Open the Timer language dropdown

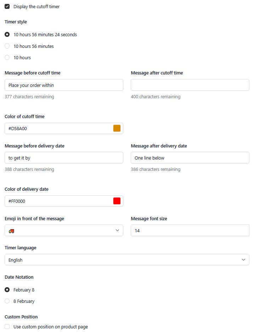[127, 260]
